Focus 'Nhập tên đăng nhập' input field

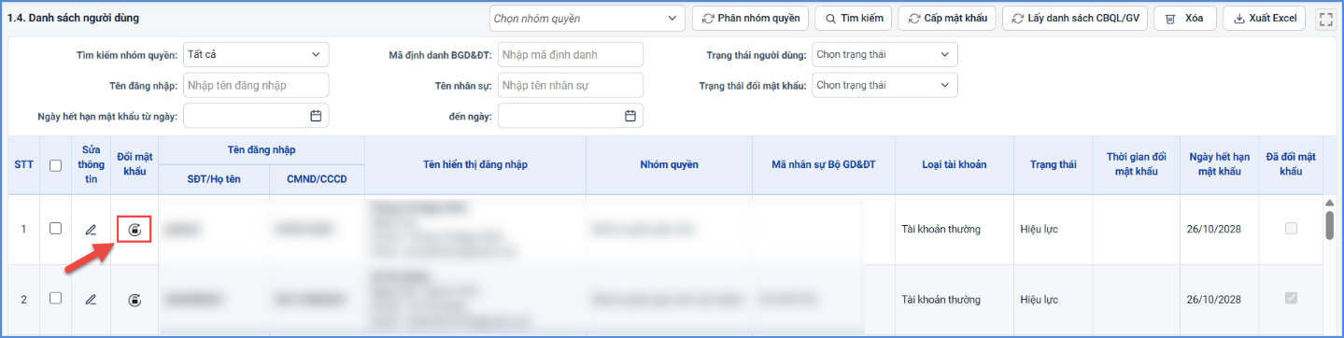click(x=256, y=85)
